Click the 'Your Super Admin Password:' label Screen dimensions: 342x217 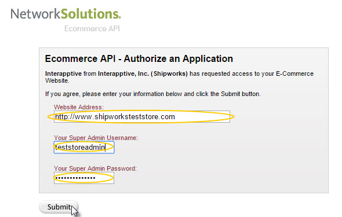click(95, 168)
